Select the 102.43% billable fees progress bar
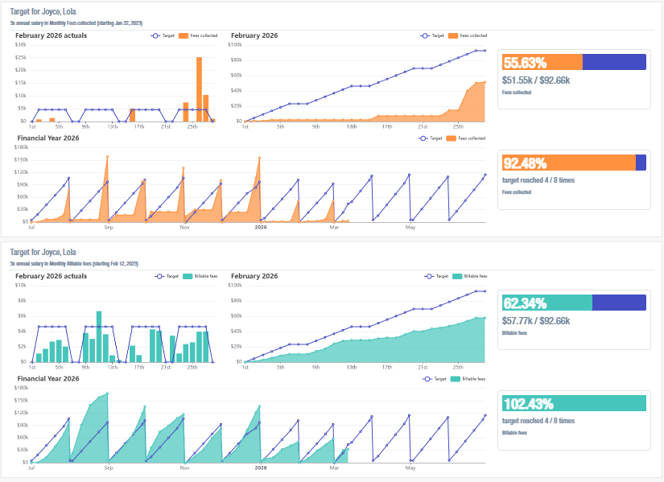The image size is (664, 482). pos(574,403)
